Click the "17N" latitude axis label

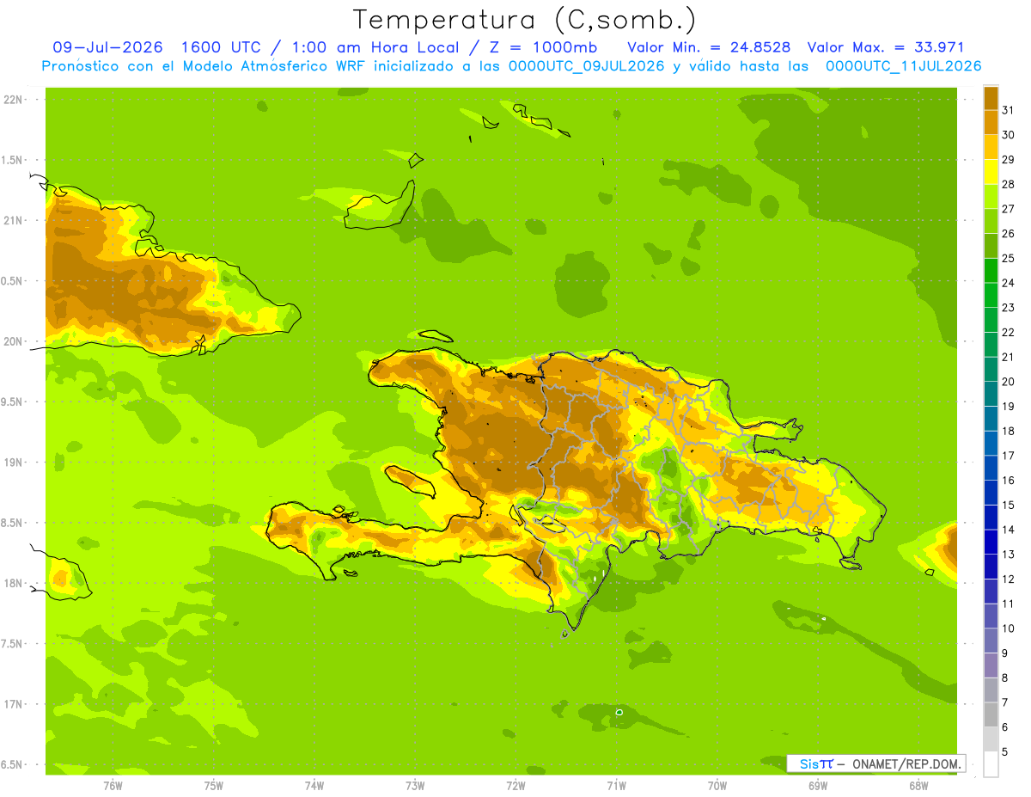click(13, 704)
